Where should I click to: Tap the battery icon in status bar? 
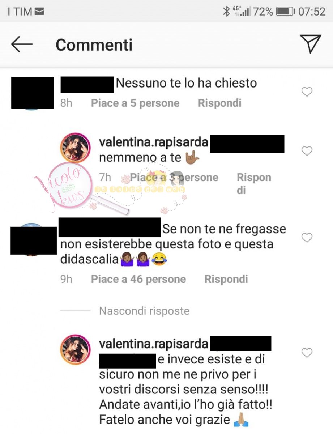[x=285, y=12]
